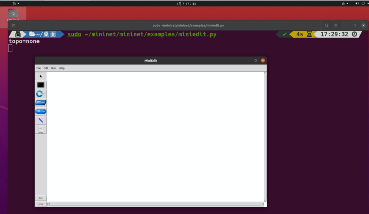Open the Edit menu in MiniEdit
369x214 pixels.
pos(46,68)
